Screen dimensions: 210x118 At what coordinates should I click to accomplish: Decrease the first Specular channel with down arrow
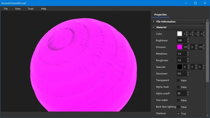pyautogui.click(x=188, y=68)
